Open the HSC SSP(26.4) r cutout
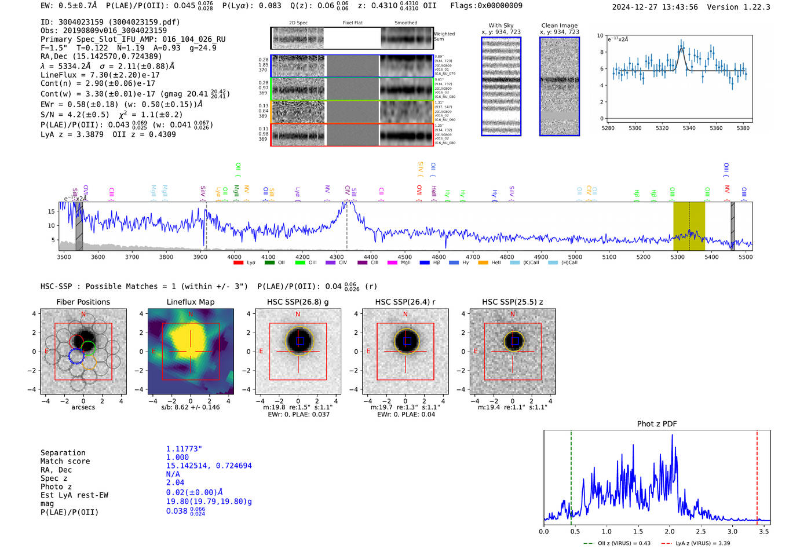Image resolution: width=811 pixels, height=552 pixels. (x=405, y=352)
